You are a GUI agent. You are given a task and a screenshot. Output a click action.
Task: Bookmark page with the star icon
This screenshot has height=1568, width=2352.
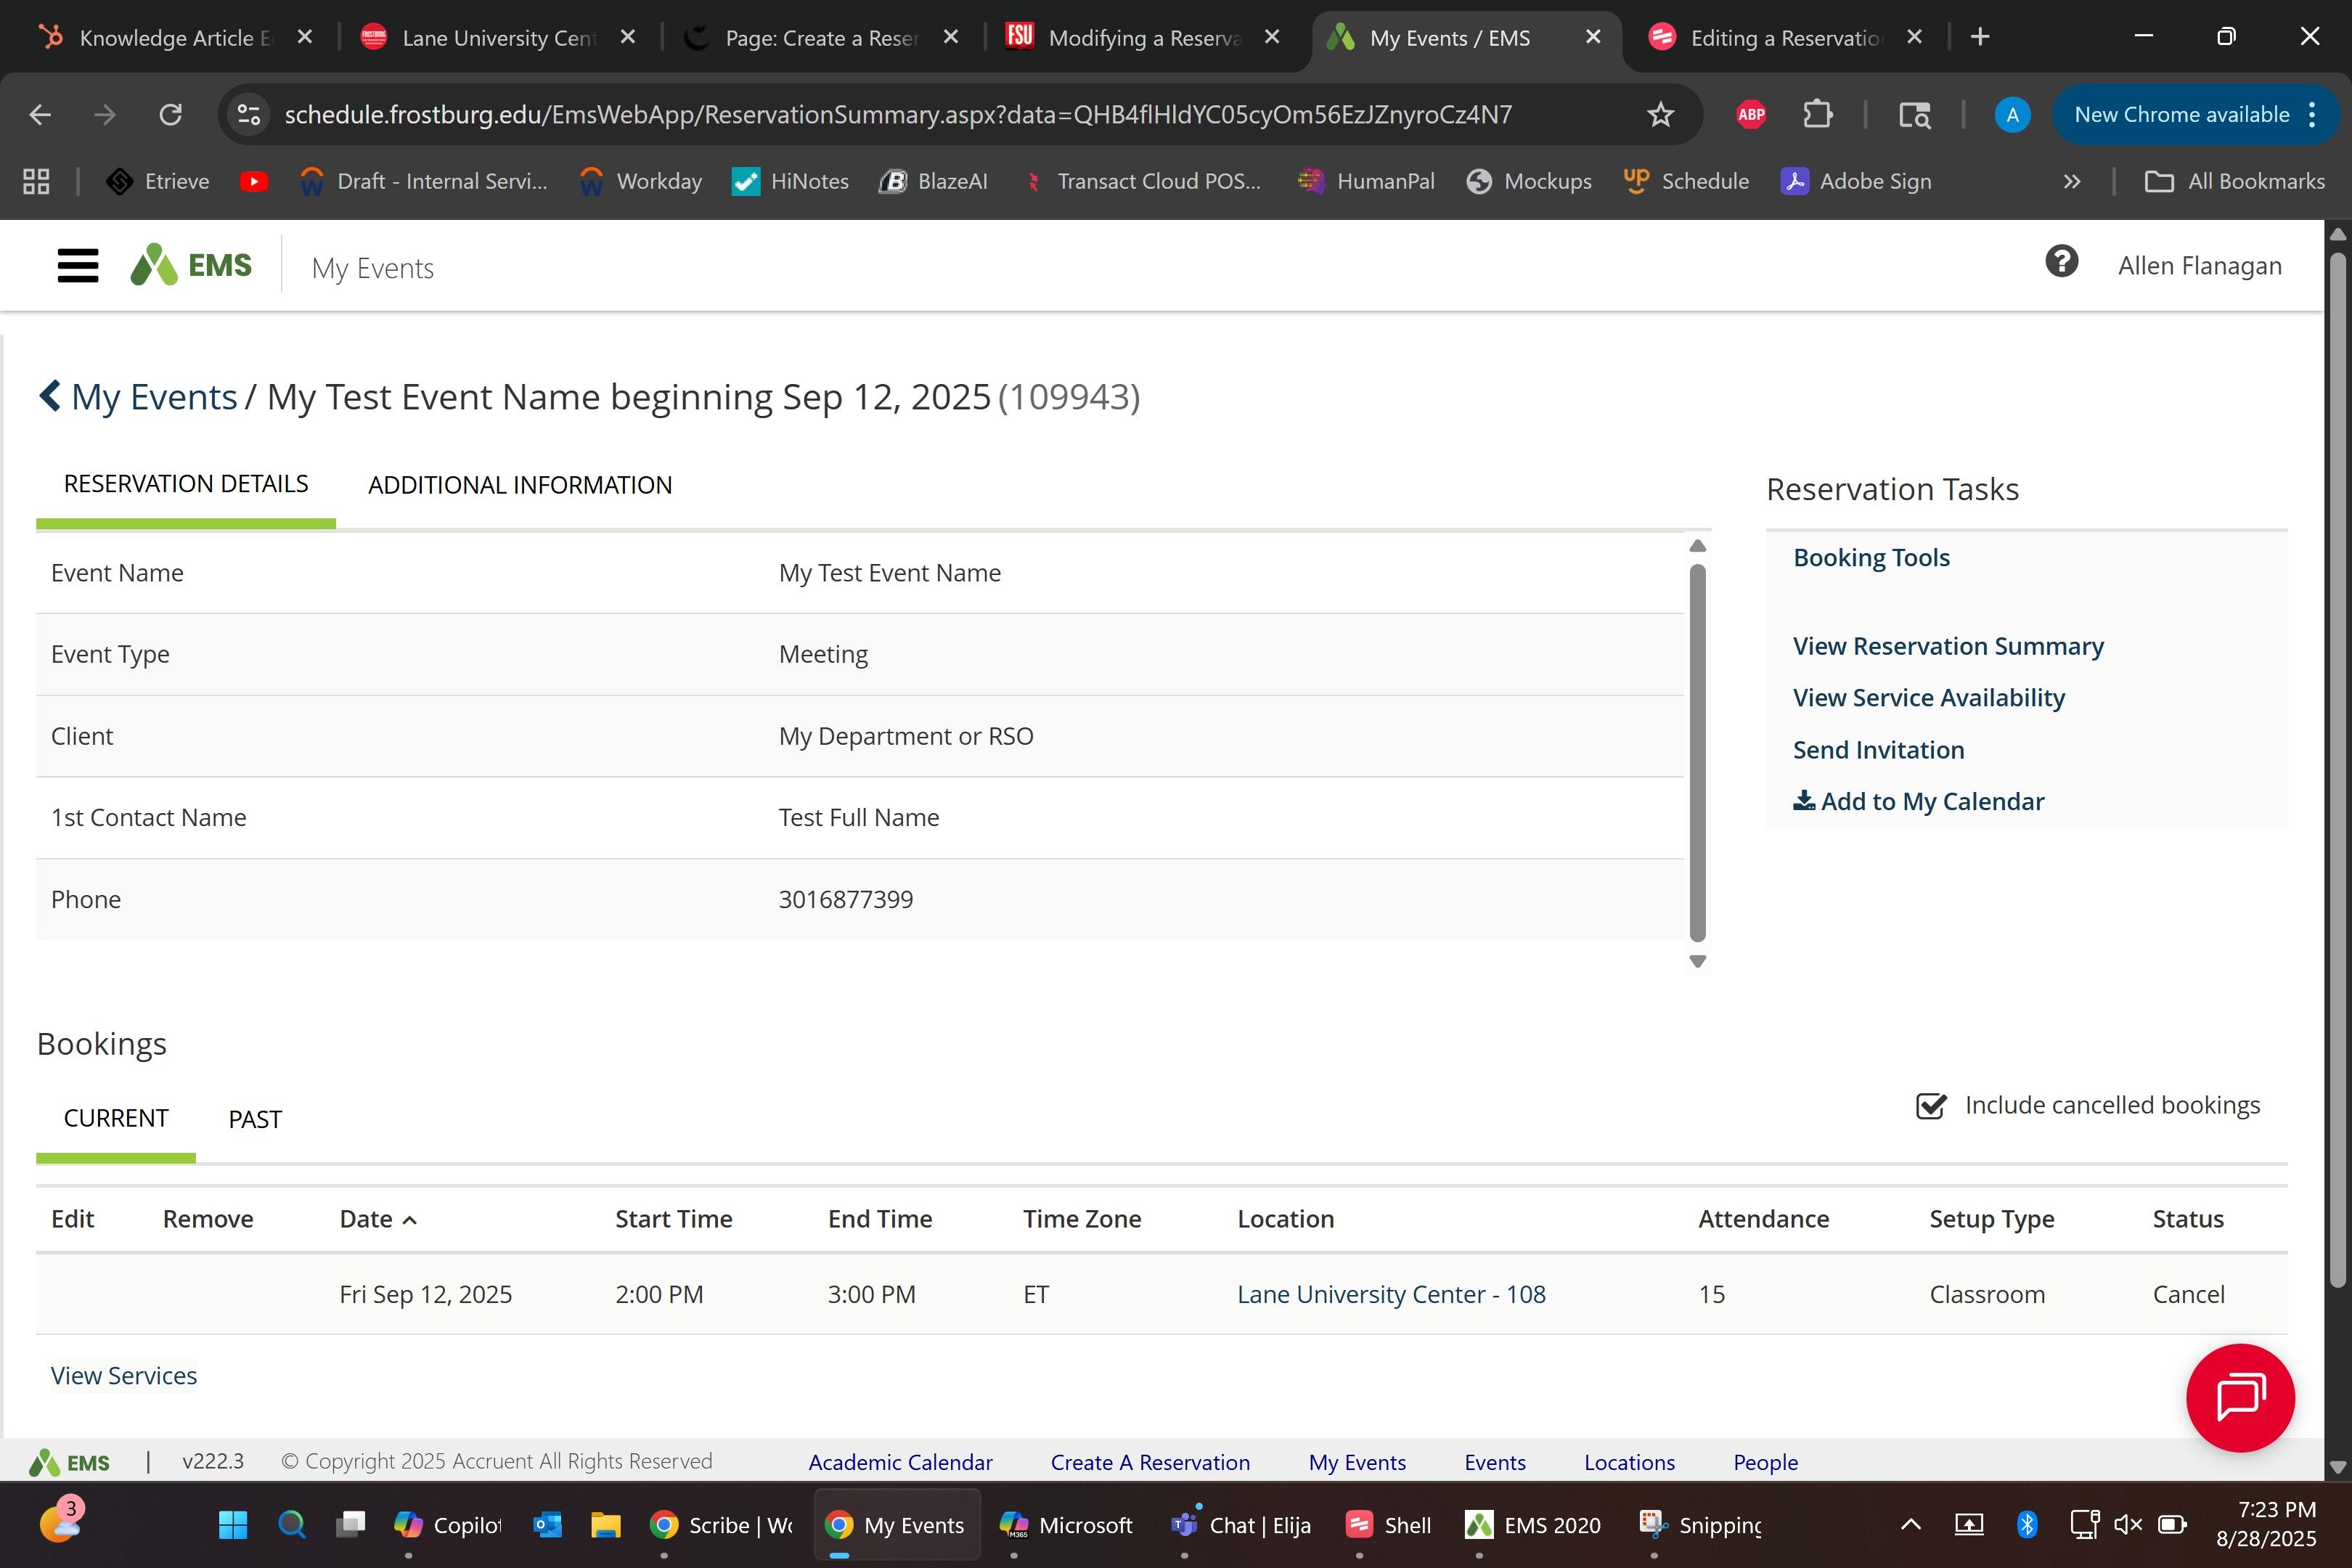click(x=1660, y=115)
